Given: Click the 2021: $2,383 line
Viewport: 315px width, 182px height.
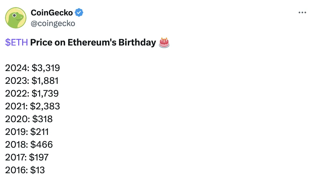Looking at the screenshot, I should coord(32,106).
